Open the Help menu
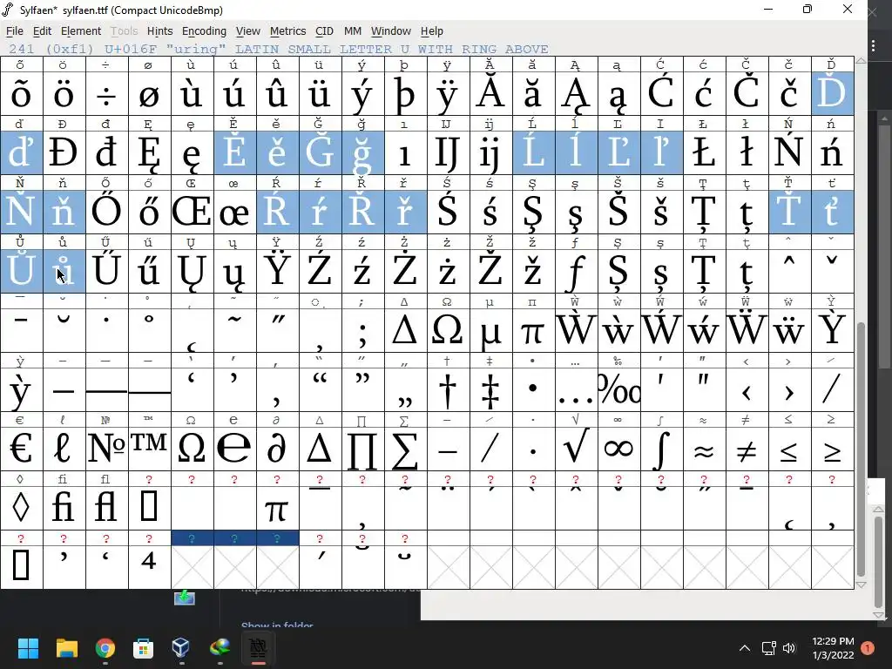 (x=432, y=31)
